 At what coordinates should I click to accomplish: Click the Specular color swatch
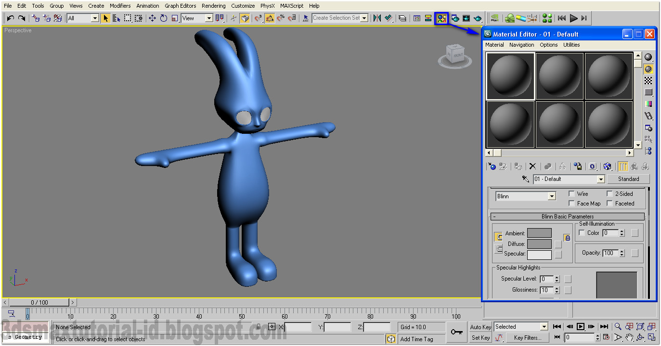pyautogui.click(x=539, y=255)
